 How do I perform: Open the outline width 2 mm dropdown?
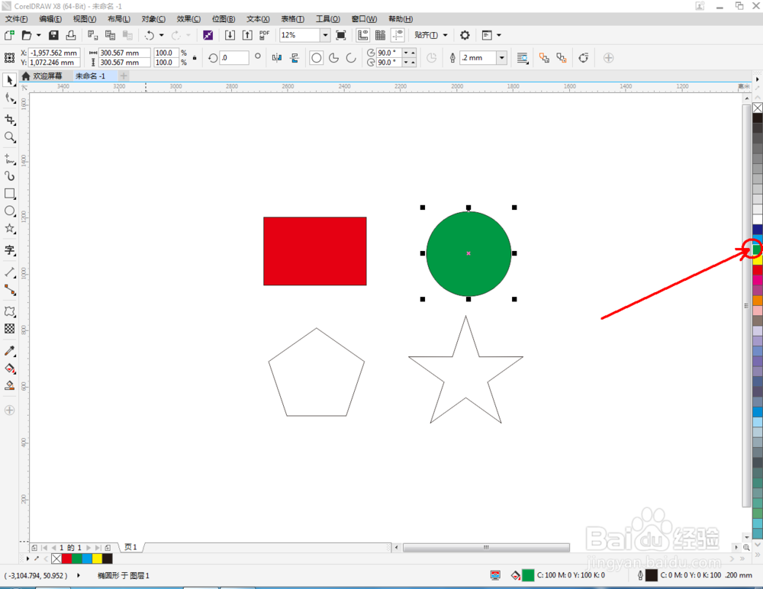[x=502, y=58]
